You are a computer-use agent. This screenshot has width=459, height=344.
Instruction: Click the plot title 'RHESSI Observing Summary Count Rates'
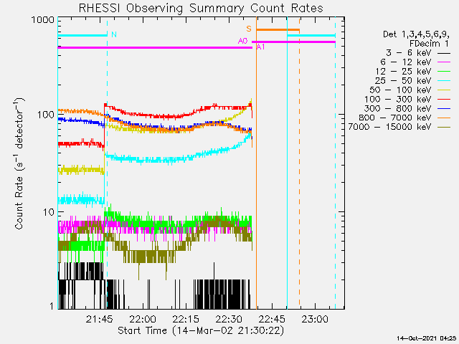[201, 8]
